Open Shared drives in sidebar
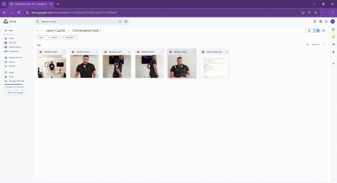This screenshot has width=337, height=183. tap(15, 47)
